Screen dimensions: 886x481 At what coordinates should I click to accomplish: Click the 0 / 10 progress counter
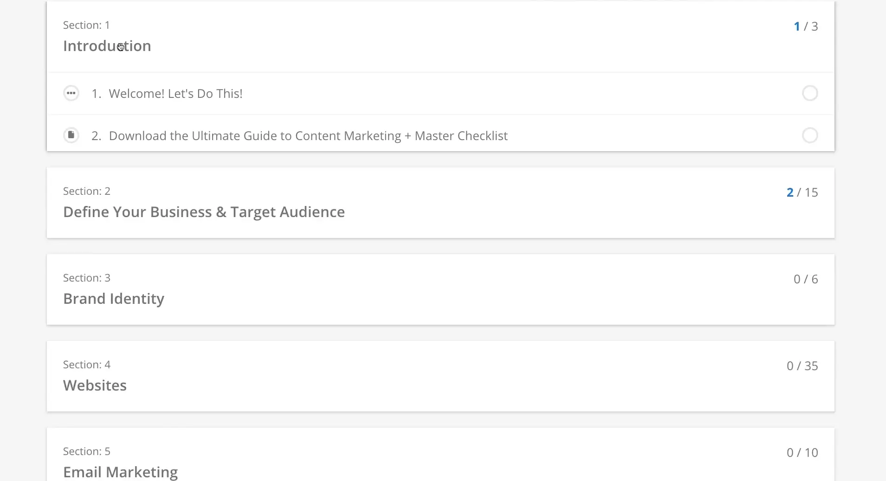(x=802, y=453)
